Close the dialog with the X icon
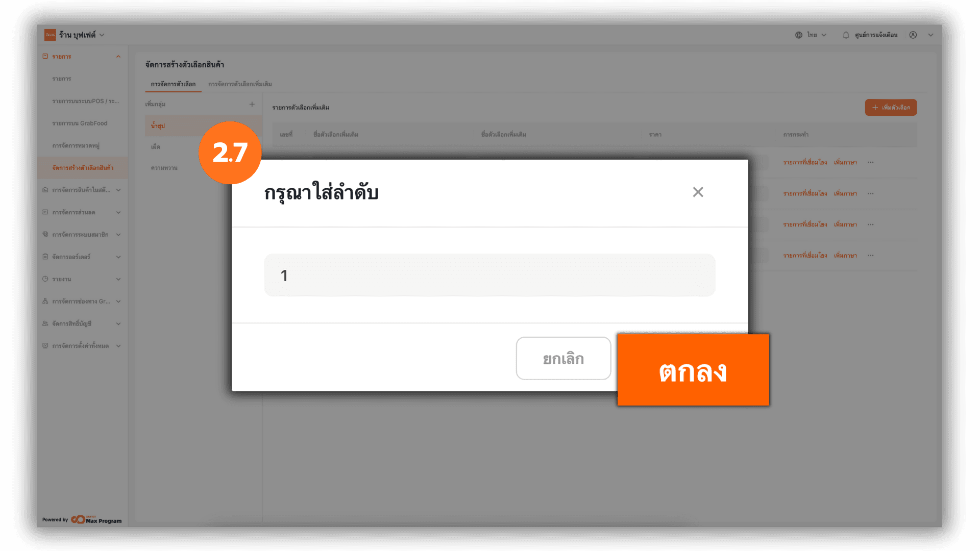 [x=698, y=192]
